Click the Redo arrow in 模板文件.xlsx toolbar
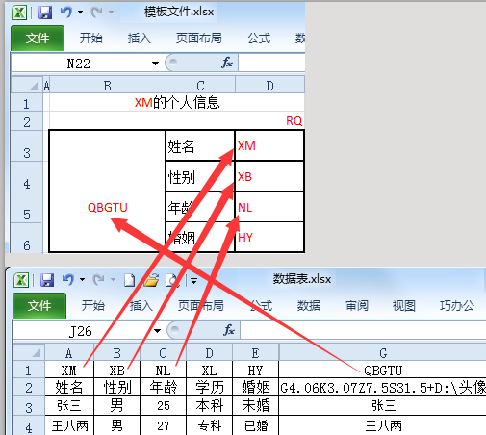 (96, 13)
